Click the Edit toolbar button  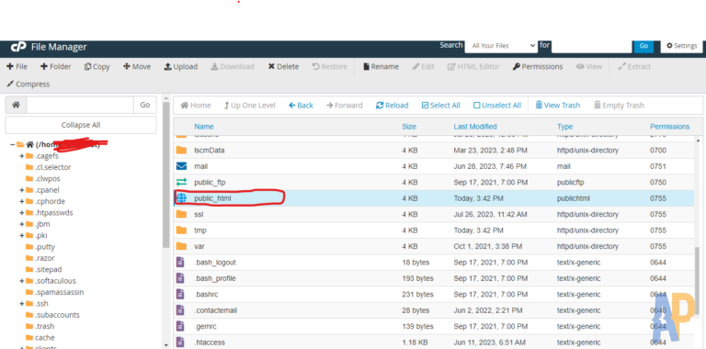423,66
